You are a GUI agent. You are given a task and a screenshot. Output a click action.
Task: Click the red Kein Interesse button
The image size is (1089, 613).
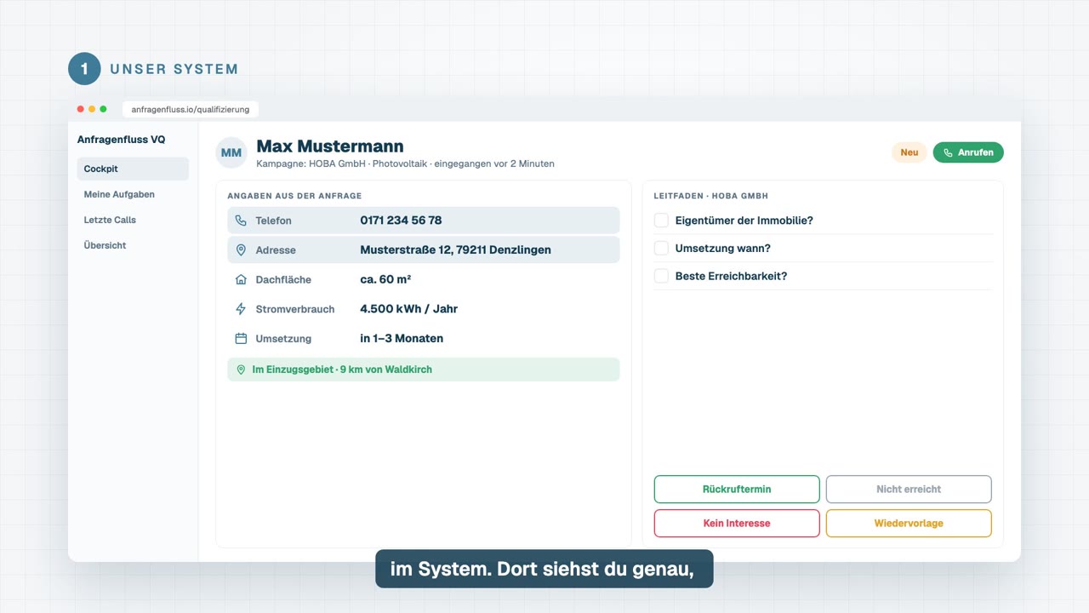coord(737,524)
